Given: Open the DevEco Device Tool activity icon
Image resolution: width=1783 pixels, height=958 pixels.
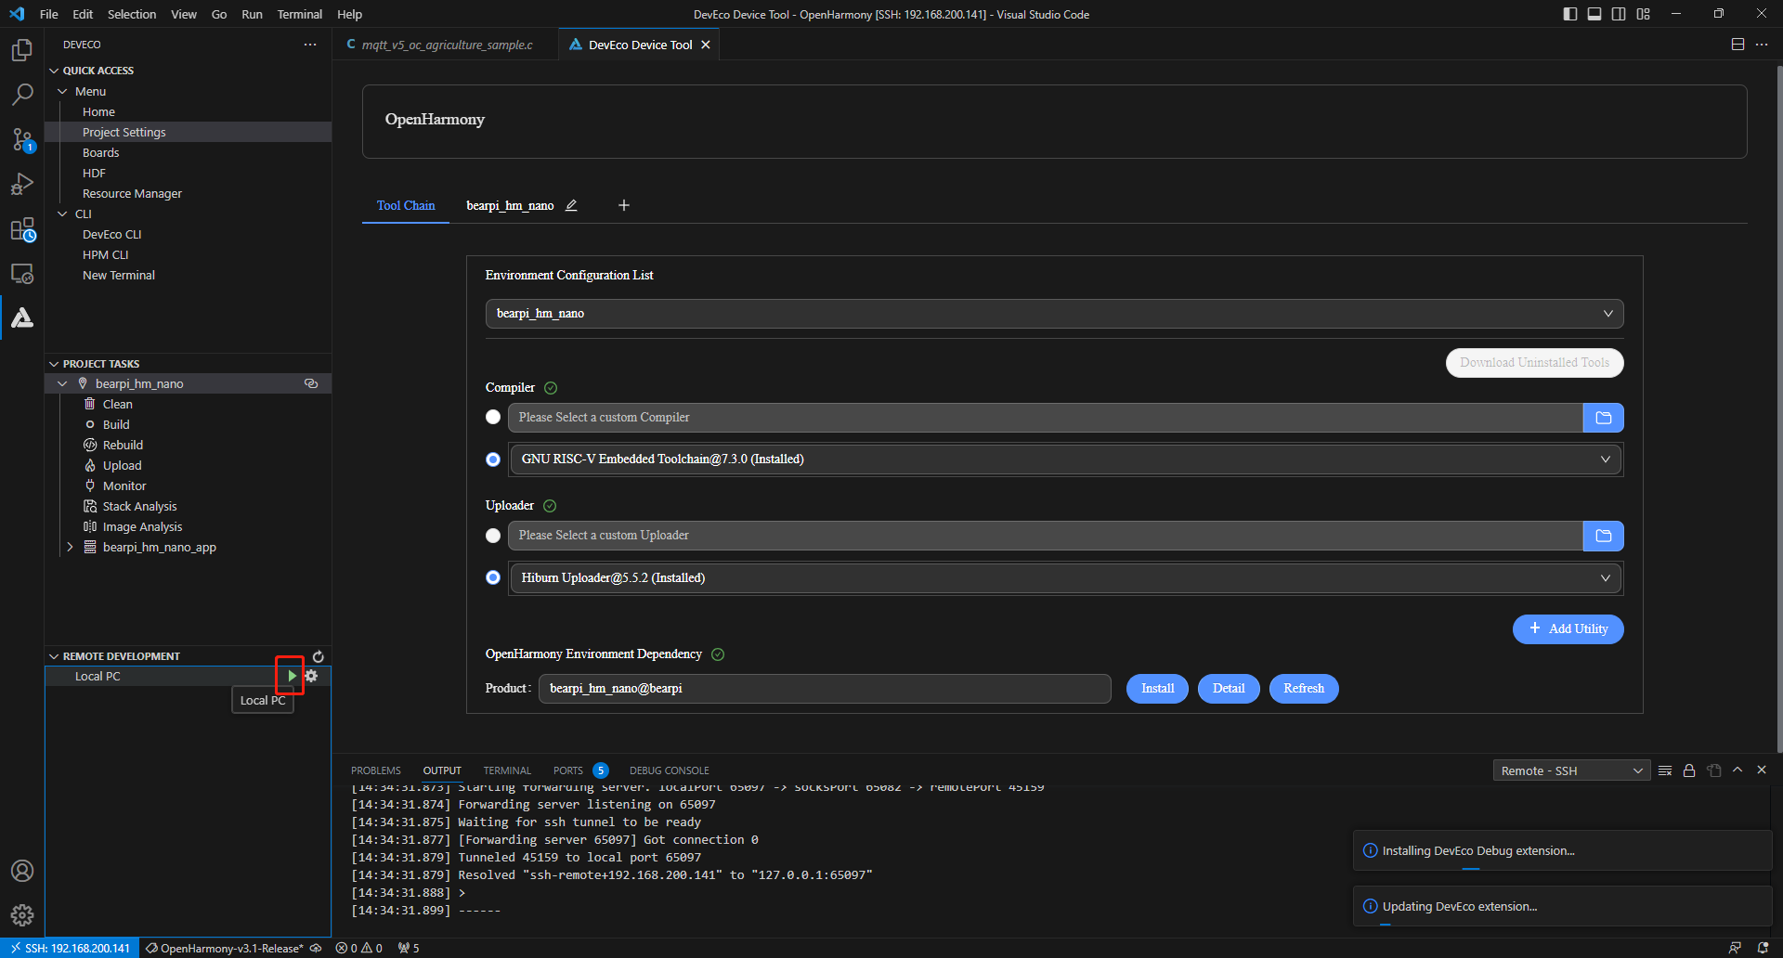Looking at the screenshot, I should tap(22, 318).
